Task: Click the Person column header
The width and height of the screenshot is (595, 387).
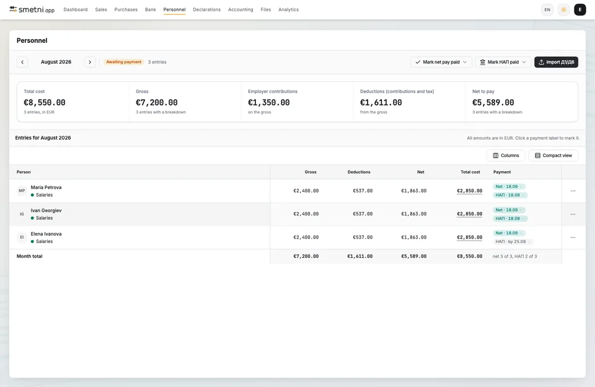Action: pos(24,172)
